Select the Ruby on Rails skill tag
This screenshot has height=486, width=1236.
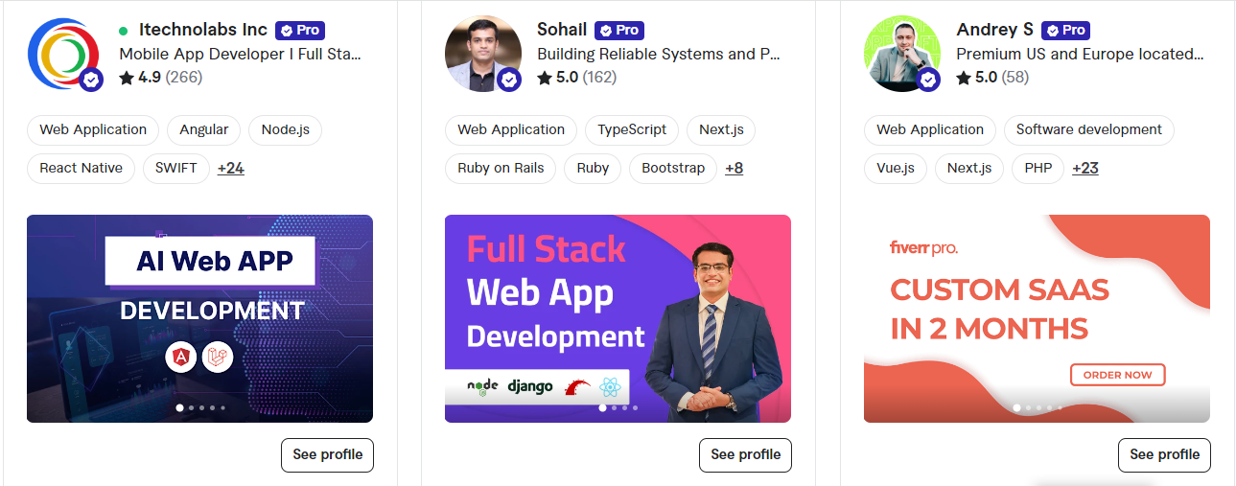(x=501, y=168)
